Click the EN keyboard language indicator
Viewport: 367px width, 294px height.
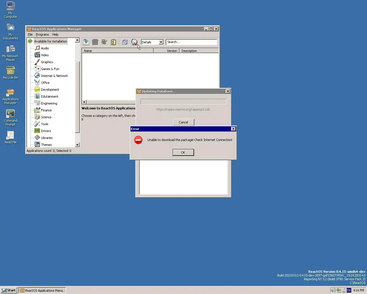pyautogui.click(x=349, y=290)
